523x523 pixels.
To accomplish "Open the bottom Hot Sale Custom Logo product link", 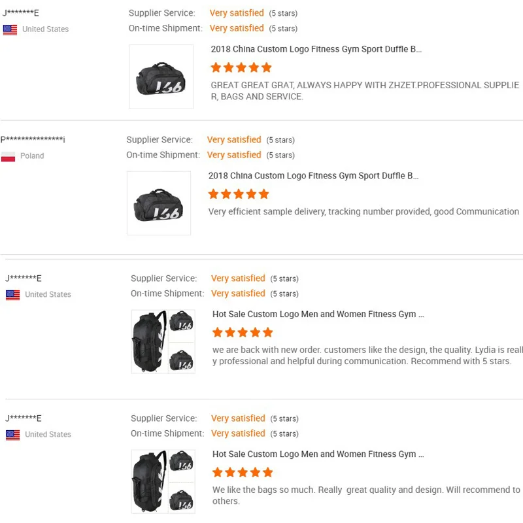I will (317, 454).
